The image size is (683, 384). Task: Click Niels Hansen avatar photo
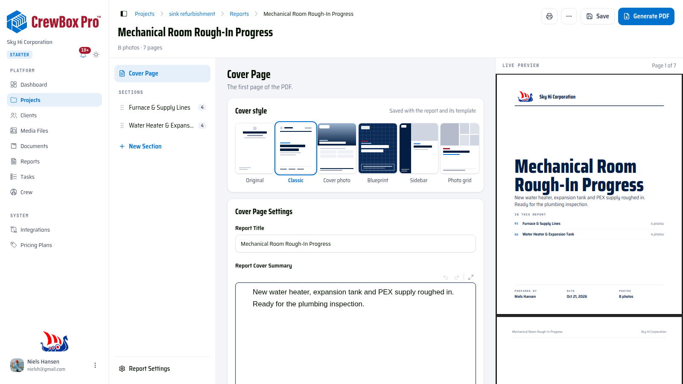pyautogui.click(x=17, y=365)
